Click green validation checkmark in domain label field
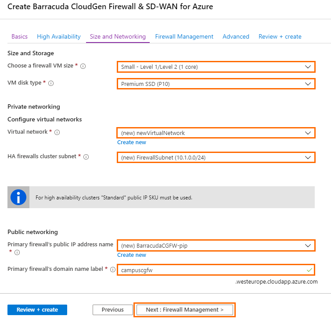Viewport: 331px width, 323px height. point(309,270)
